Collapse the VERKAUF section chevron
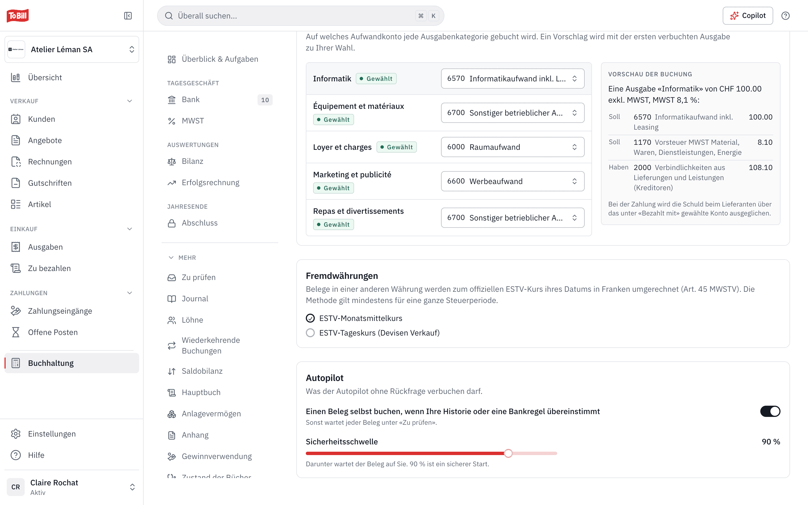The height and width of the screenshot is (505, 808). click(x=130, y=101)
